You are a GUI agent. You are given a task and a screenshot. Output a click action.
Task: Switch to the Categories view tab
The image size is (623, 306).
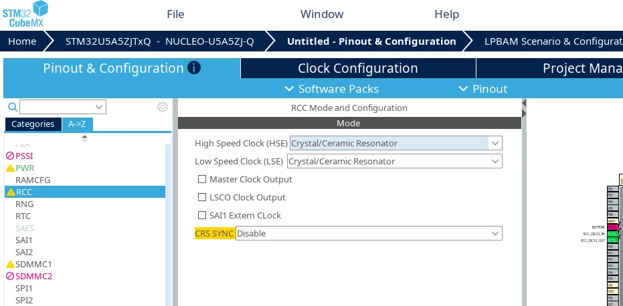(x=33, y=124)
